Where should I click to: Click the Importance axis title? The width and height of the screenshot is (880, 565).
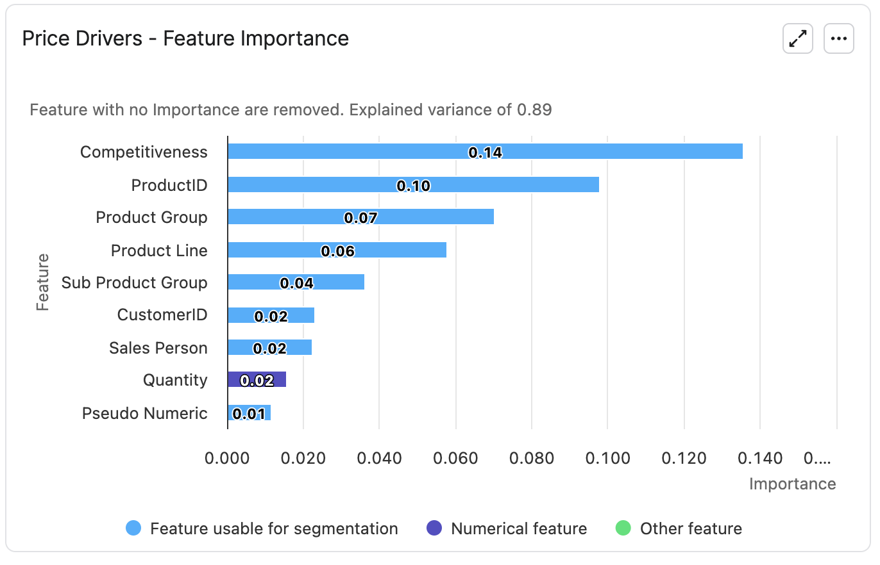pos(792,484)
